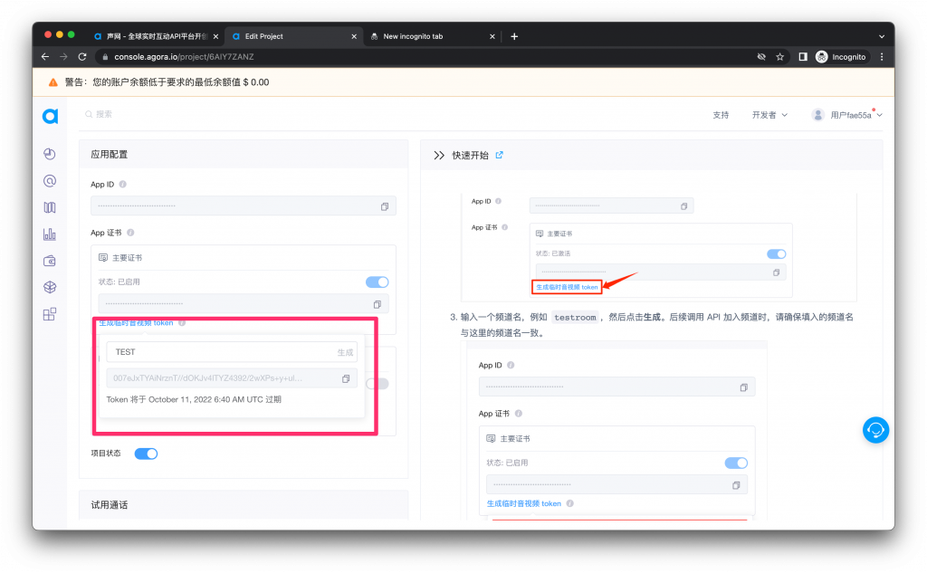
Task: Click the browser back arrow
Action: click(x=45, y=57)
